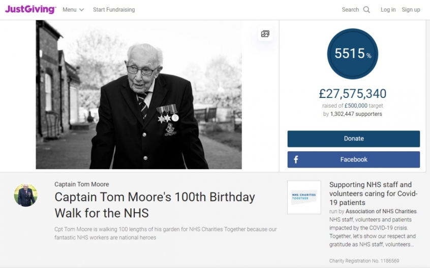Screen dimensions: 430x268
Task: Click the Search link in header
Action: click(350, 10)
